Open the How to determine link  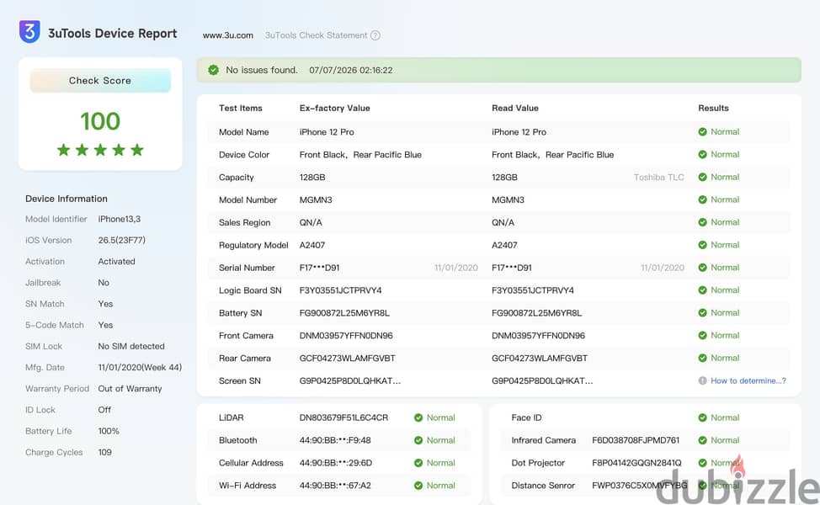tap(748, 380)
